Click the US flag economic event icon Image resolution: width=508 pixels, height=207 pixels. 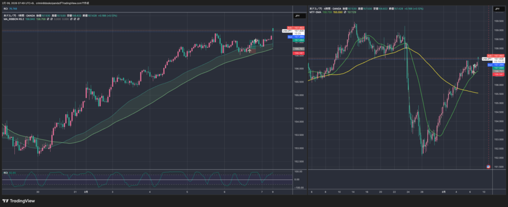pyautogui.click(x=489, y=166)
